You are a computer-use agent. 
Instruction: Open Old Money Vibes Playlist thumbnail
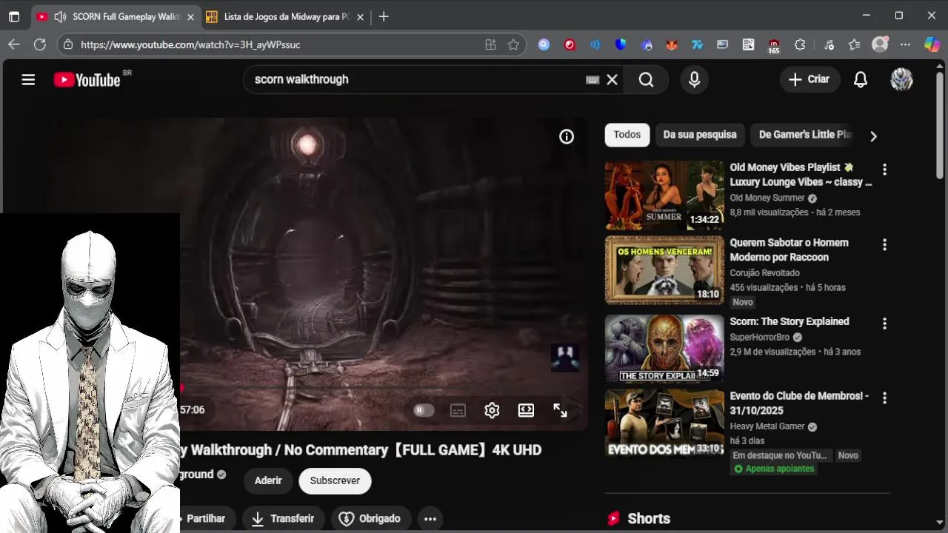coord(664,195)
